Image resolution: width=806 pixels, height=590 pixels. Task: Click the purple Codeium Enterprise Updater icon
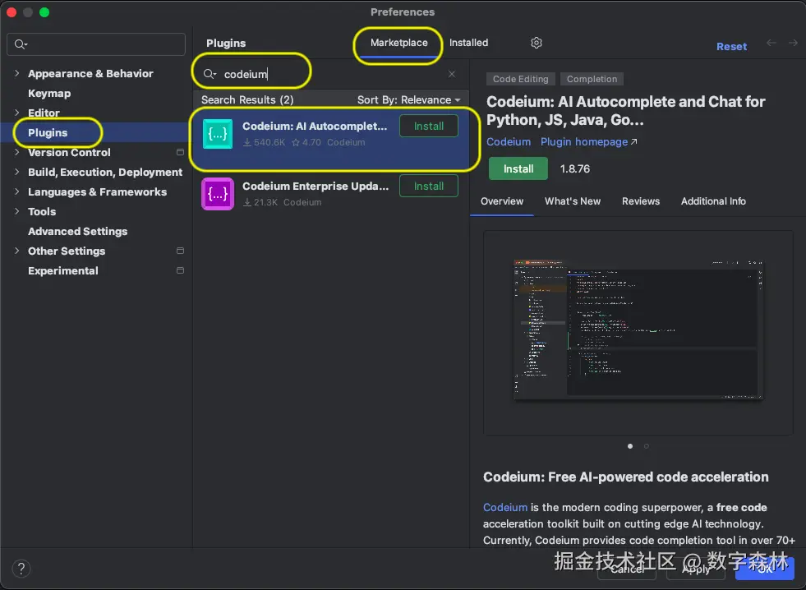[x=216, y=193]
